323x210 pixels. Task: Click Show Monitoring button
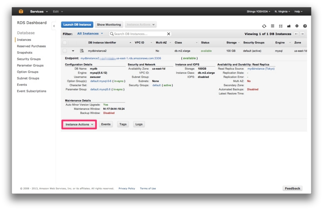click(x=109, y=25)
